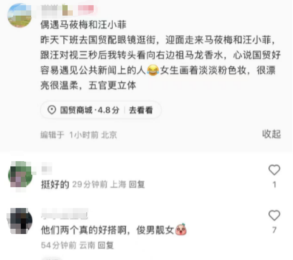
Task: Click the post author's blurred username
Action: point(68,10)
